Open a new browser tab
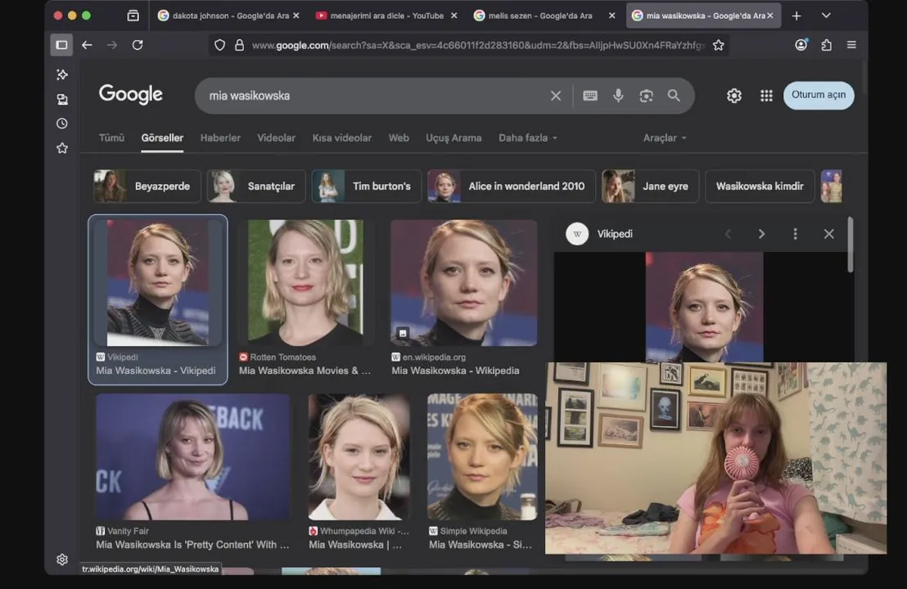This screenshot has height=589, width=907. (x=796, y=16)
